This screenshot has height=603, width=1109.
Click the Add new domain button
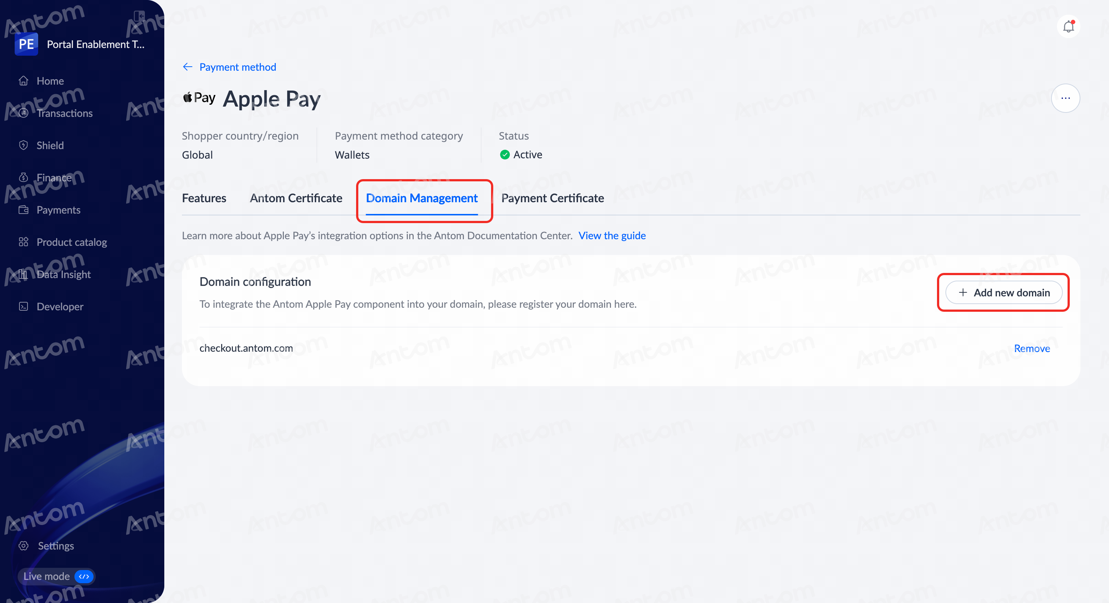(1003, 292)
